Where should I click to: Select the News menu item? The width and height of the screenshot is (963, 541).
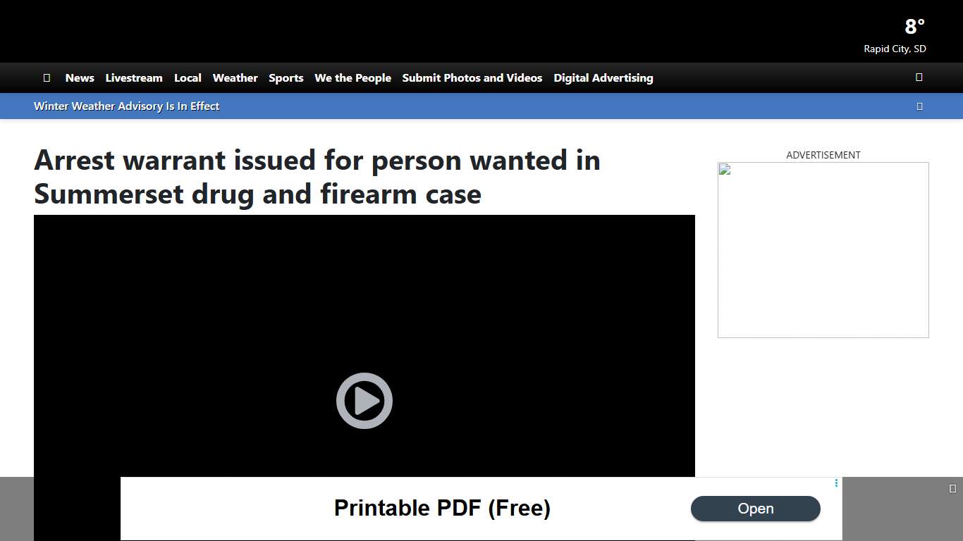point(79,77)
